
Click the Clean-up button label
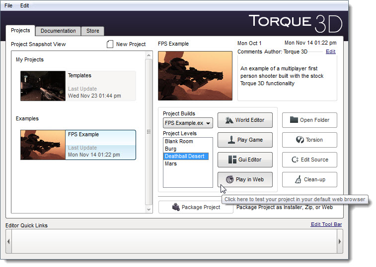point(314,179)
